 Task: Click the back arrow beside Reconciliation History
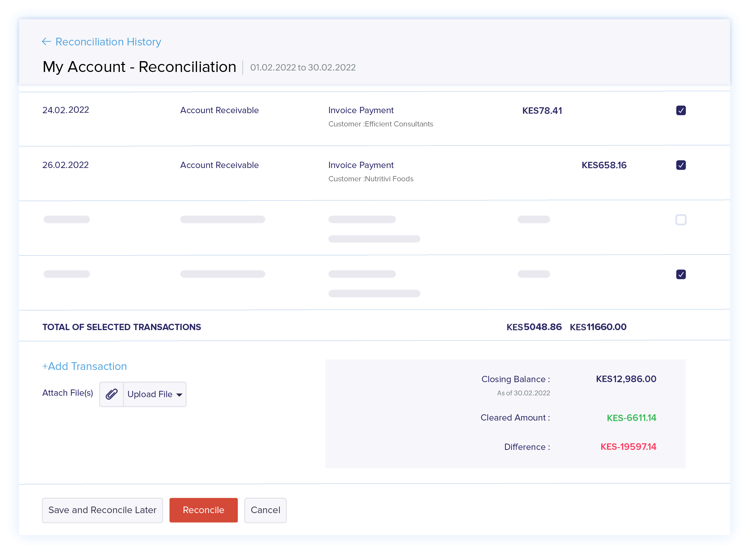tap(46, 42)
